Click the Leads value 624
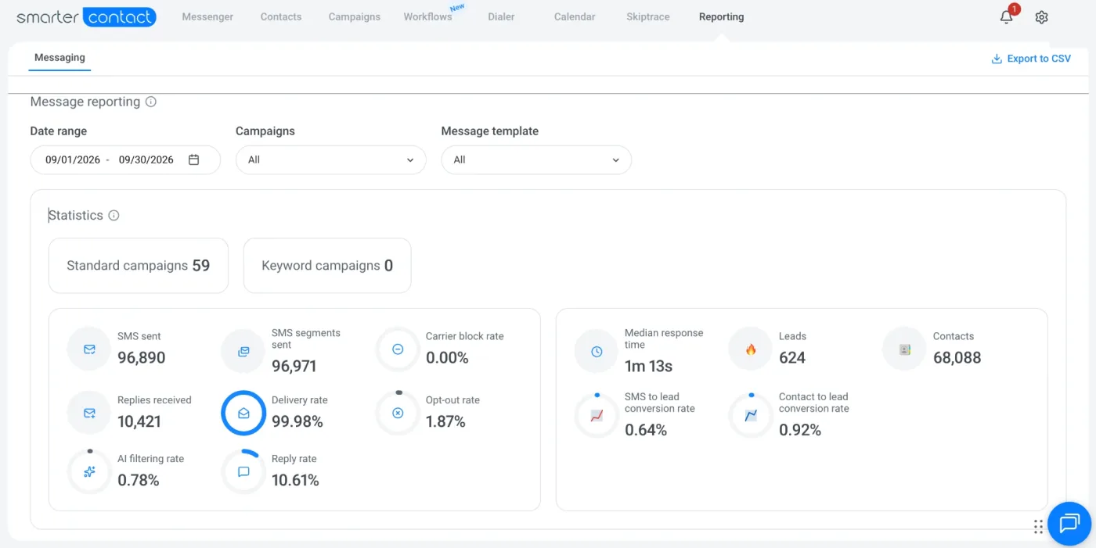Screen dimensions: 1096x548 pos(792,358)
